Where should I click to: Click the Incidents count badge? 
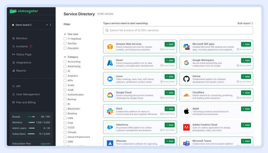[x=31, y=46]
